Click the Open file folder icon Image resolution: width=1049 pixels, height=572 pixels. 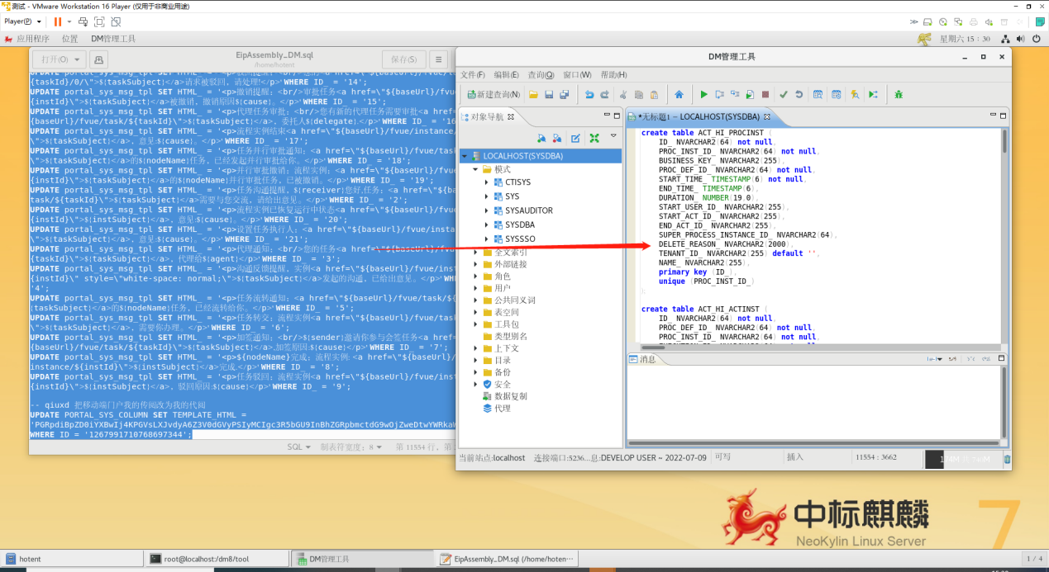[534, 95]
